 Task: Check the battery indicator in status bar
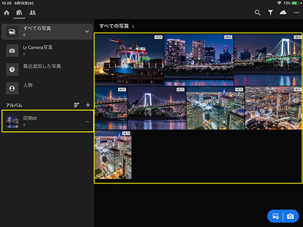click(295, 3)
